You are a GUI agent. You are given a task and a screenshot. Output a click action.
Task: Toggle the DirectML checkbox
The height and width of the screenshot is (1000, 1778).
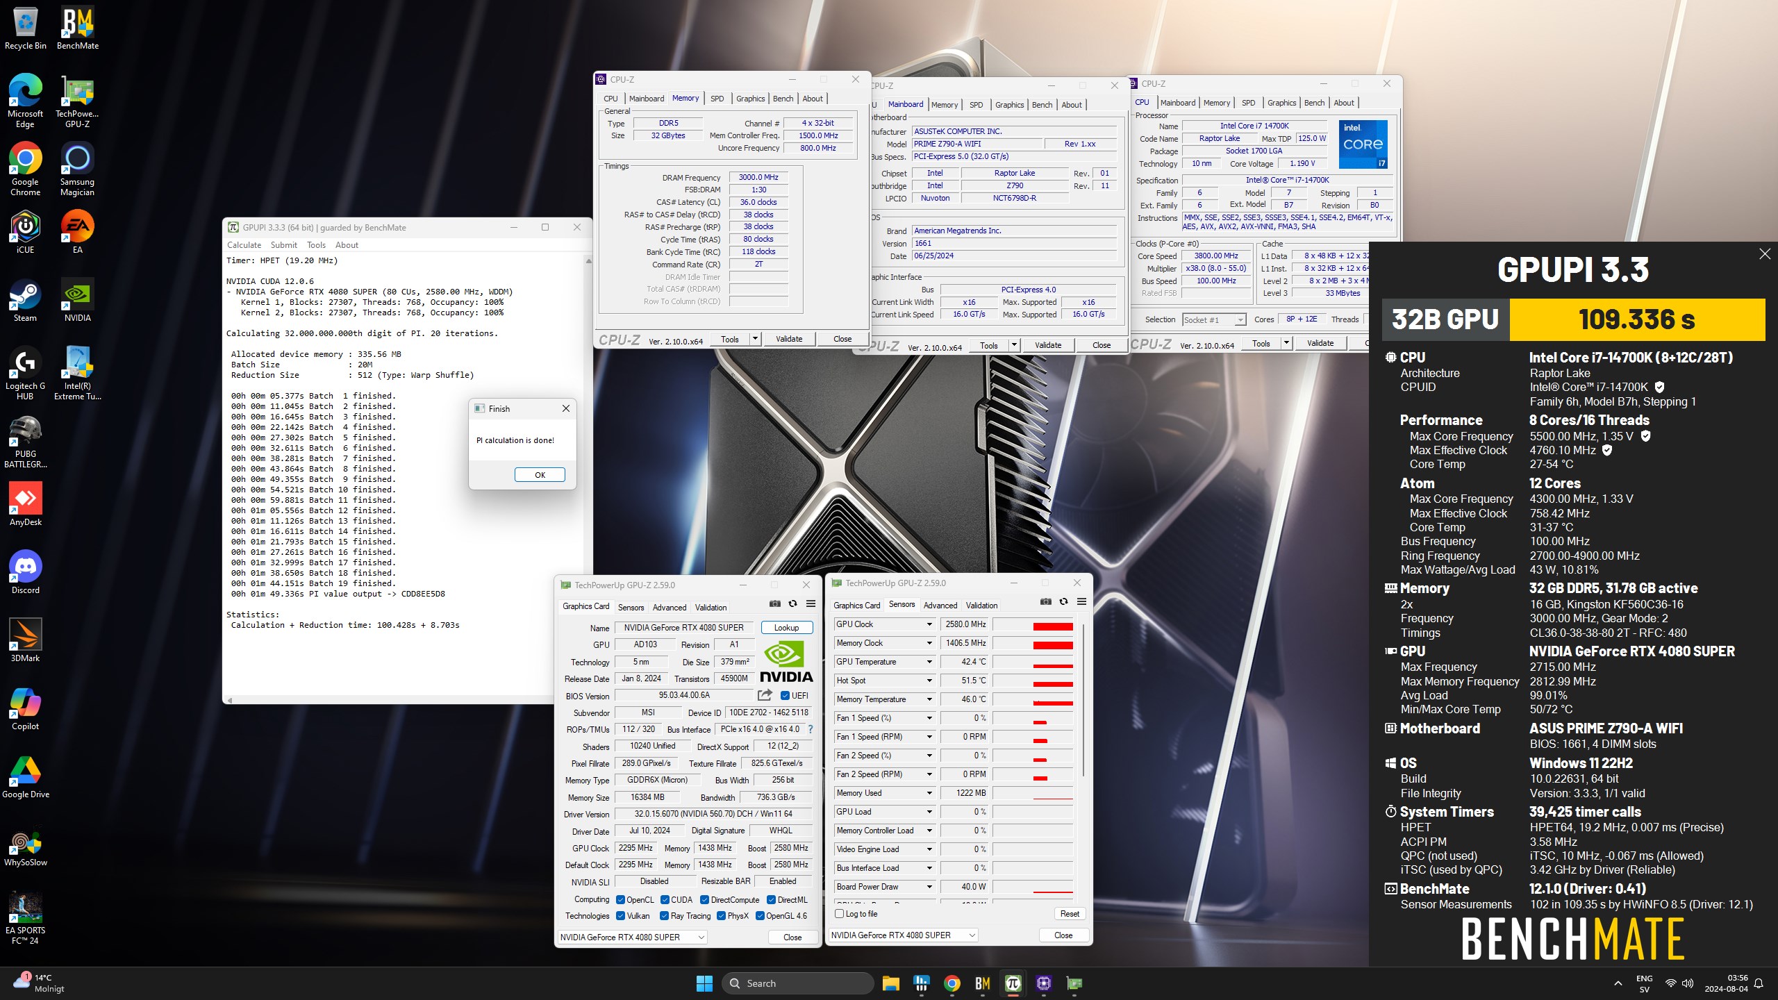click(x=771, y=899)
